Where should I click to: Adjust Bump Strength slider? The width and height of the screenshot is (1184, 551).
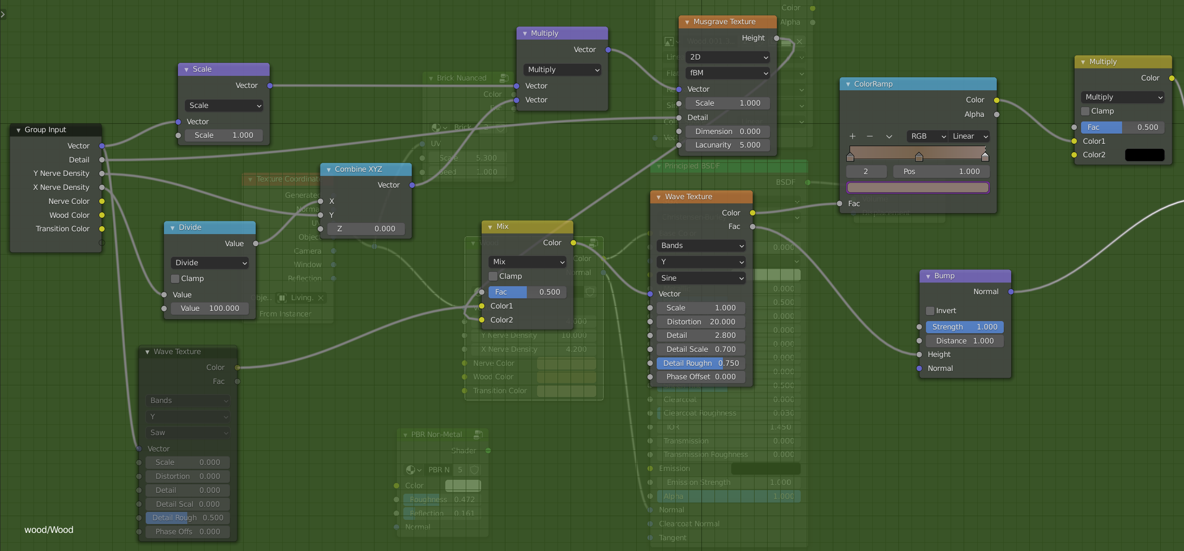(965, 327)
